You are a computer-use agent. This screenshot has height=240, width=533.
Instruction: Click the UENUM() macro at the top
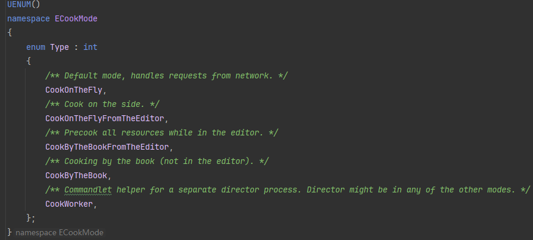(x=20, y=5)
